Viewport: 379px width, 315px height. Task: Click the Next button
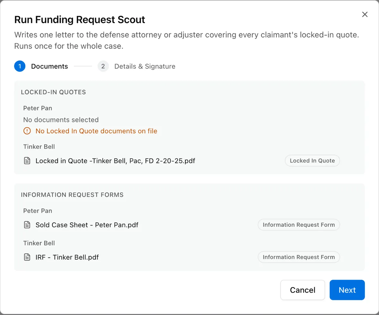pos(347,290)
